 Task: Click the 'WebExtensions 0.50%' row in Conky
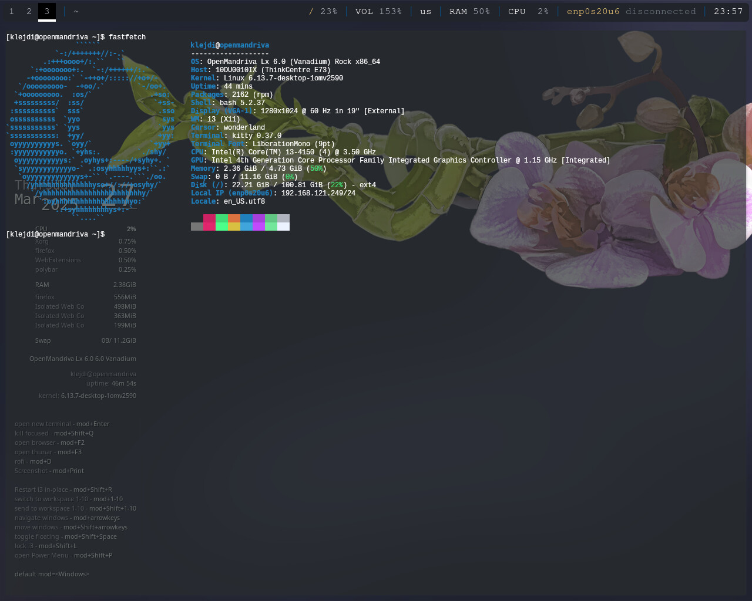[x=85, y=260]
